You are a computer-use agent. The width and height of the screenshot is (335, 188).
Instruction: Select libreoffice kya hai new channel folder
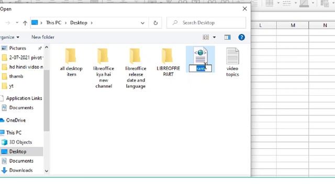pos(104,68)
